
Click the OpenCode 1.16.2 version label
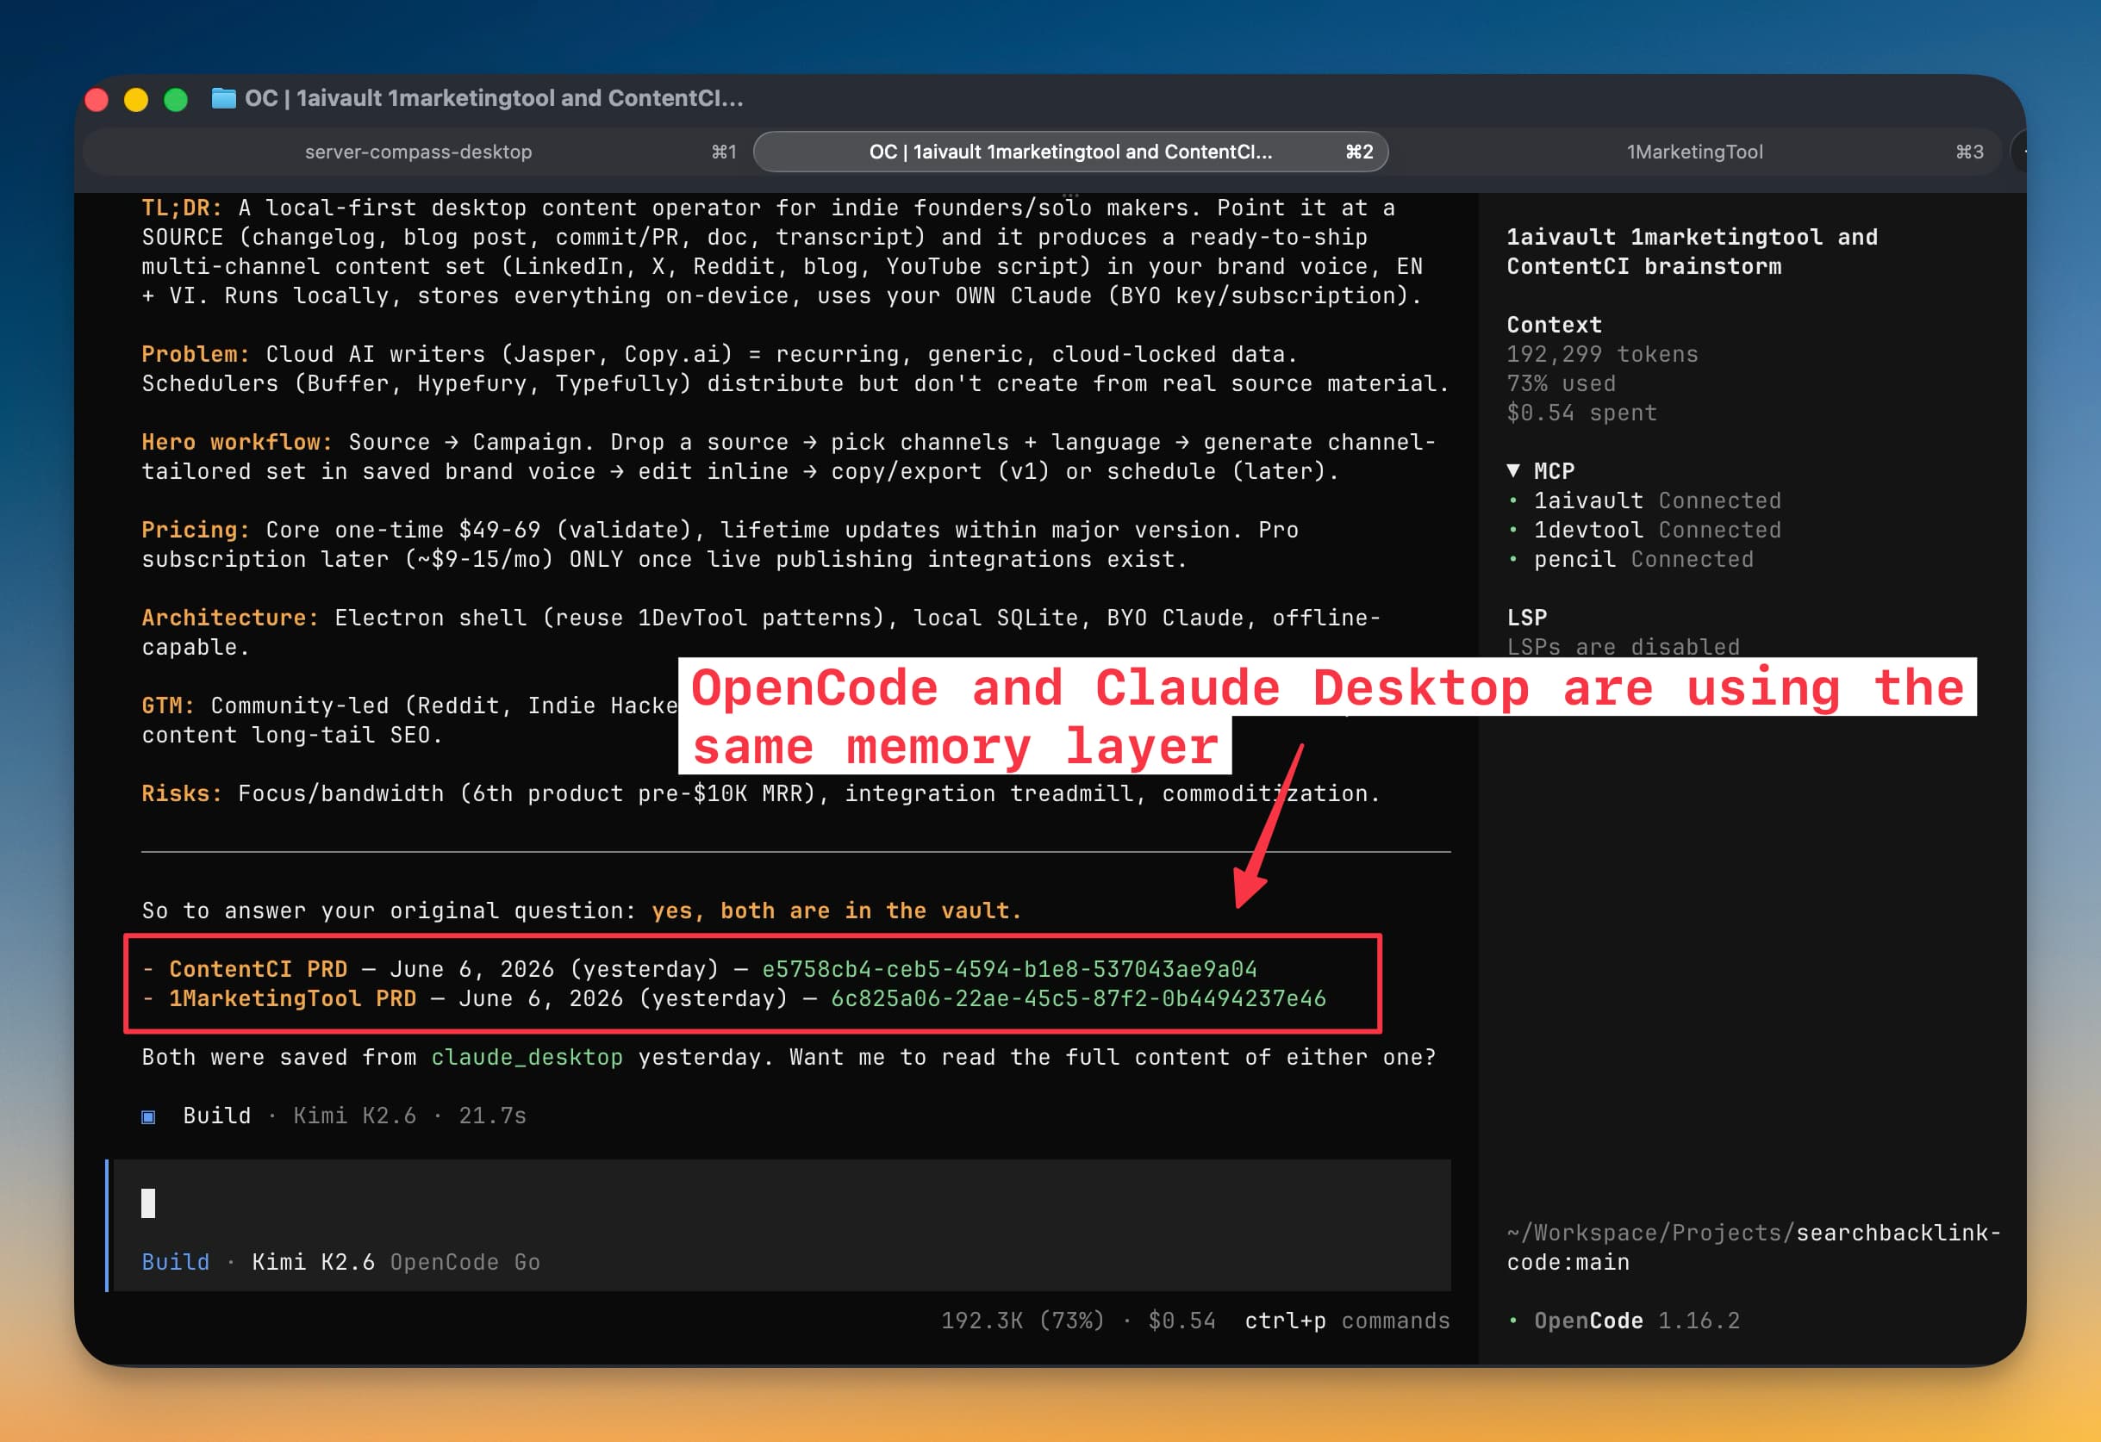click(x=1637, y=1321)
